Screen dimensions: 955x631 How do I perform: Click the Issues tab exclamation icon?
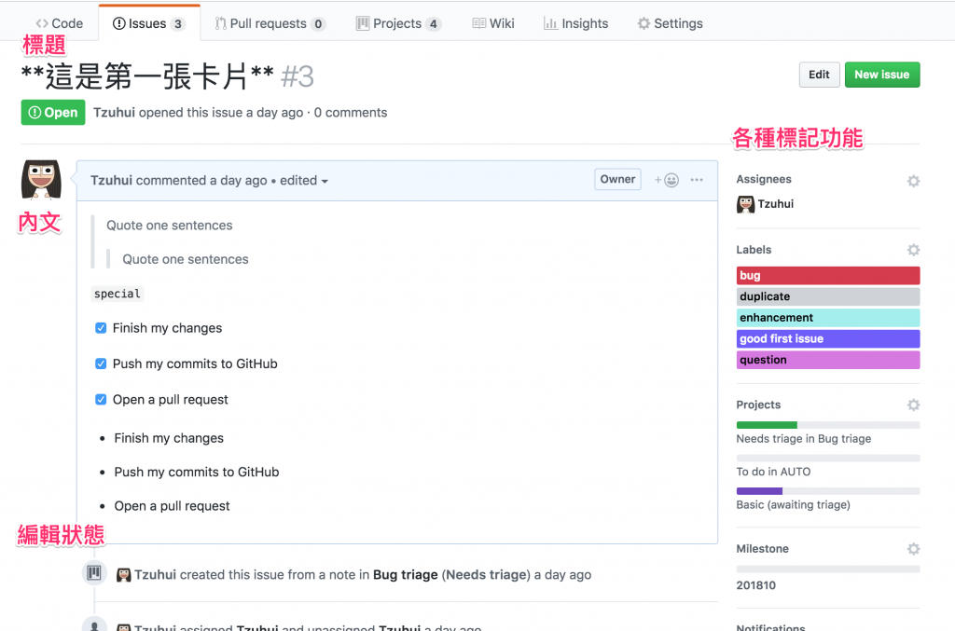pyautogui.click(x=119, y=23)
